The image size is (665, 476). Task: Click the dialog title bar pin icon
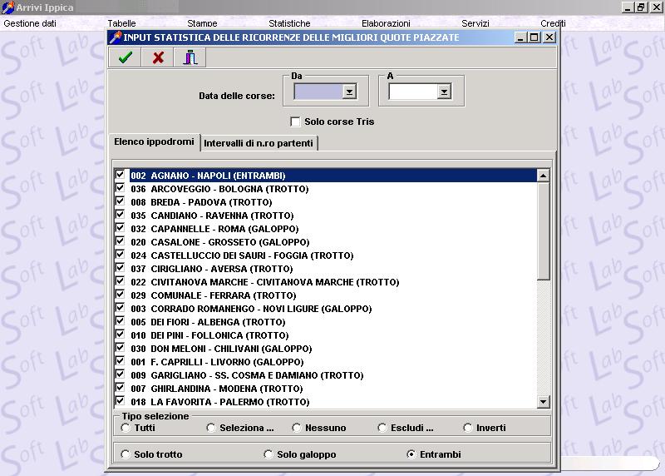point(116,37)
